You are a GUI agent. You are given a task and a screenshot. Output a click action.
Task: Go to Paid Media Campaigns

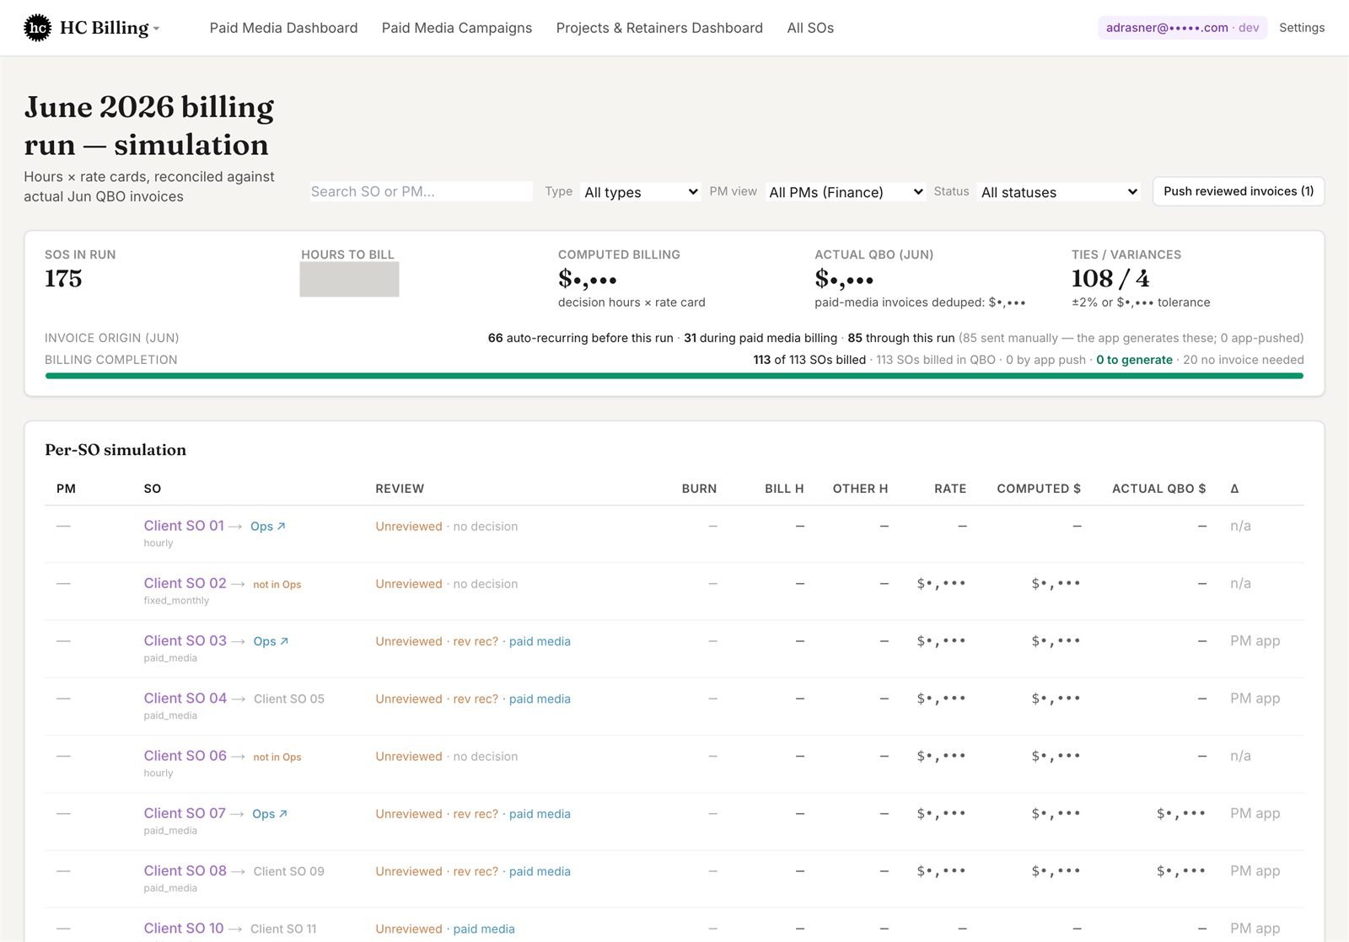[457, 28]
